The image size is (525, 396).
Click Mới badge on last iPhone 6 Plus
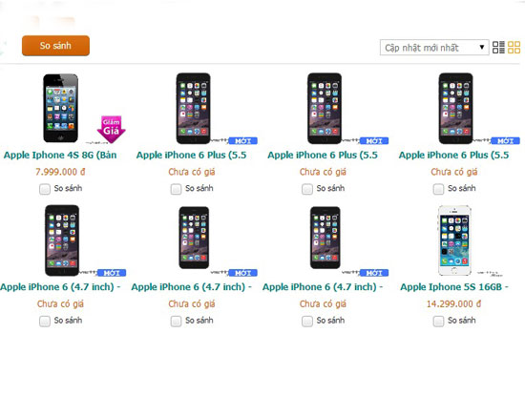click(506, 141)
